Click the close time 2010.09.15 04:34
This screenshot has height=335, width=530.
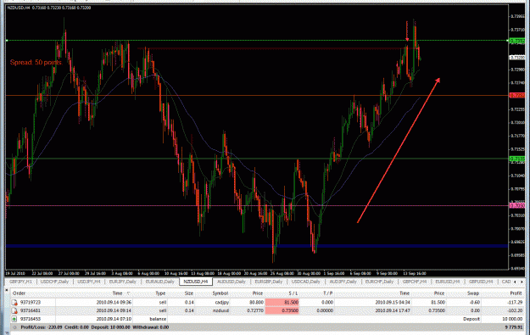(393, 302)
